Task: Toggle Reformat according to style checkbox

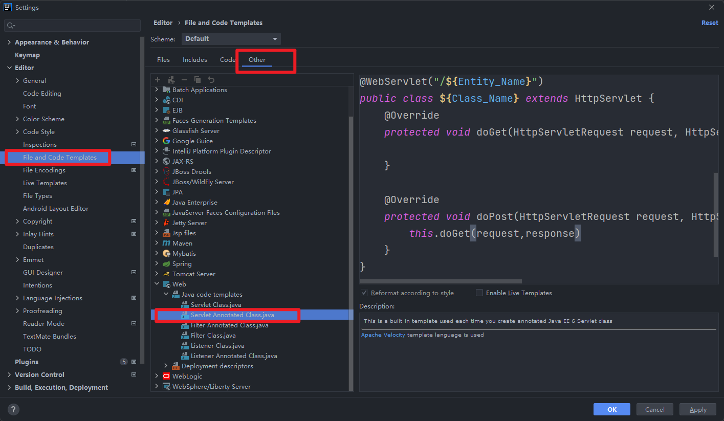Action: [364, 293]
